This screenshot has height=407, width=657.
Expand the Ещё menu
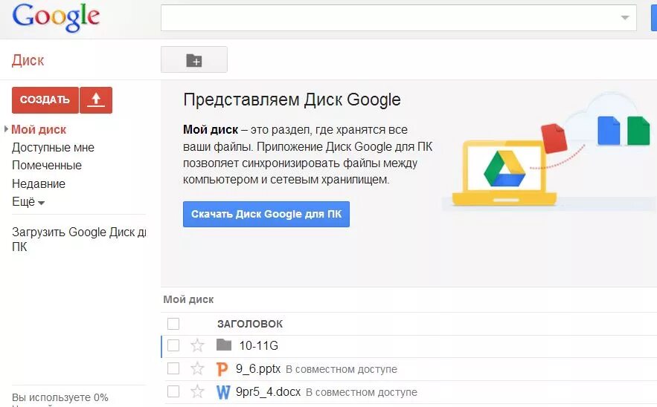coord(28,202)
